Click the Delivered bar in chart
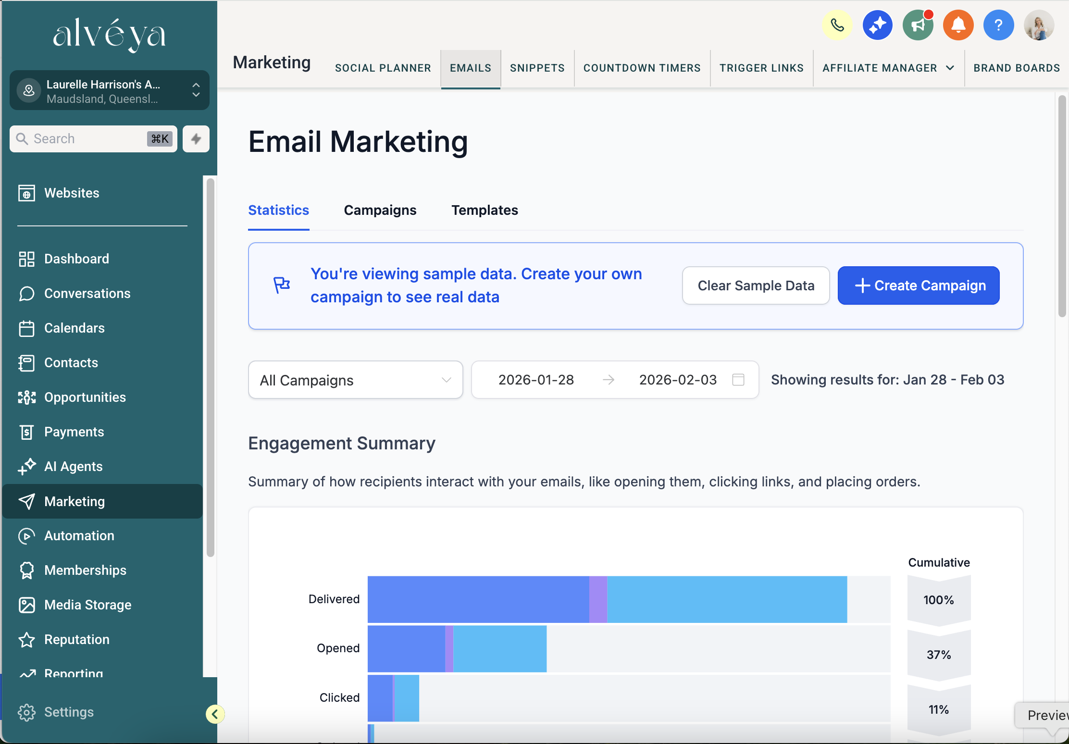1069x744 pixels. pos(607,599)
